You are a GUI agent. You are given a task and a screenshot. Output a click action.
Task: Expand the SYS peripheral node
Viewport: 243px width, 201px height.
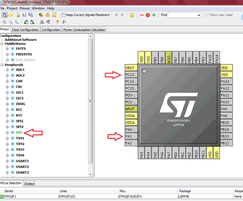tap(7, 133)
